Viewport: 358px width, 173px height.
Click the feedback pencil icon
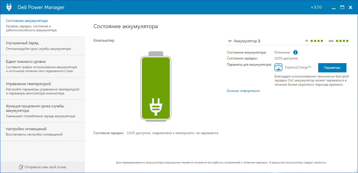21,167
